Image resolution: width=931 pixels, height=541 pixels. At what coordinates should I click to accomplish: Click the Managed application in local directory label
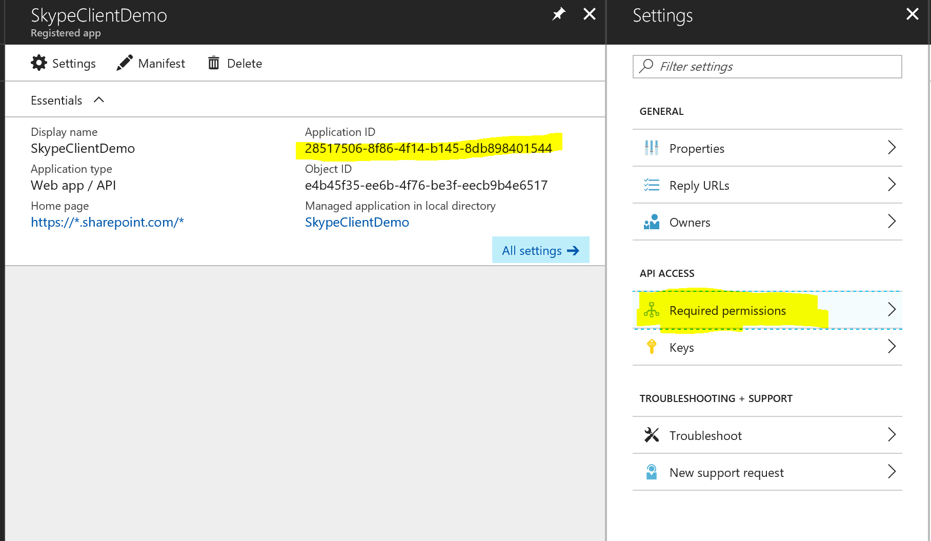[x=400, y=206]
